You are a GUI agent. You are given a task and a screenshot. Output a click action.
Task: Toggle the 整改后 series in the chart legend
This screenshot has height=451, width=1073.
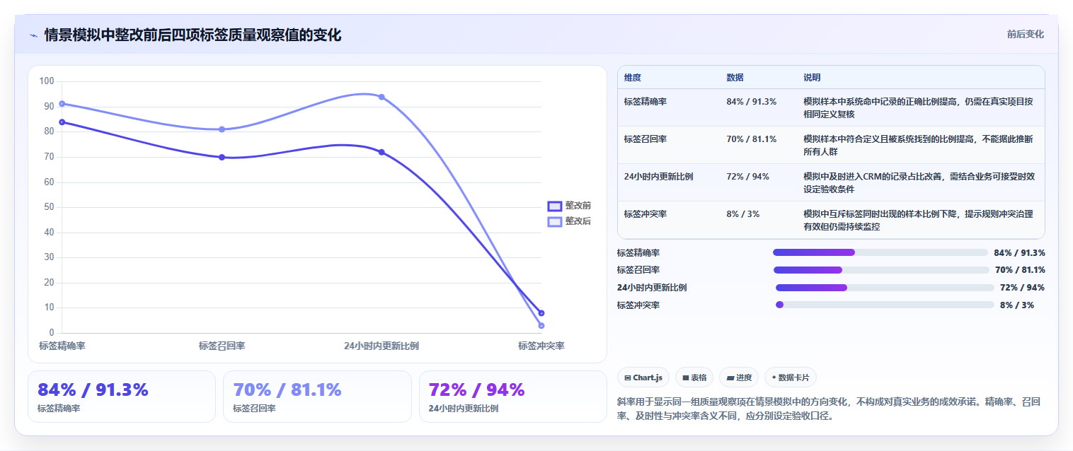coord(569,221)
